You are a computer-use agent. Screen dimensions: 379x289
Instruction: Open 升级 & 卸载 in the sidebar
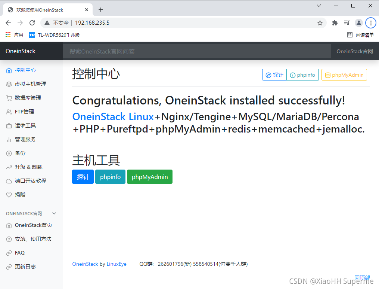[x=28, y=167]
